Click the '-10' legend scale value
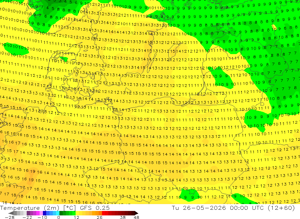300x219 pixels. pyautogui.click(x=42, y=217)
